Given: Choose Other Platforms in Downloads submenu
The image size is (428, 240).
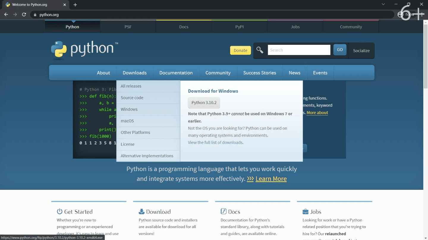Looking at the screenshot, I should (x=148, y=132).
